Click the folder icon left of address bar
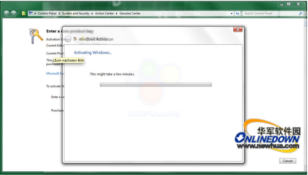Image resolution: width=308 pixels, height=175 pixels. (x=24, y=13)
